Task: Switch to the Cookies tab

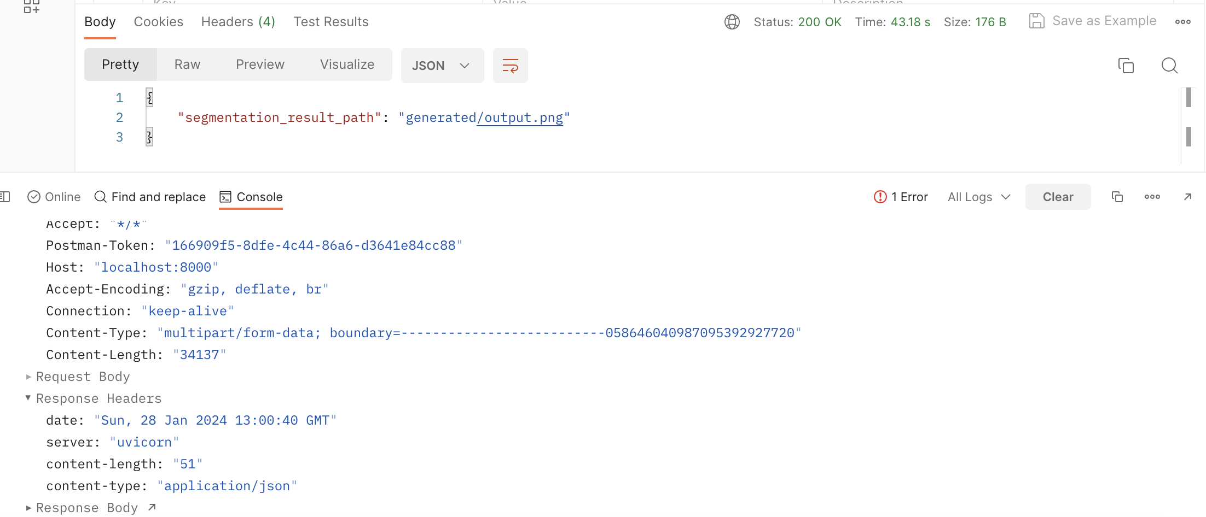Action: [x=158, y=22]
